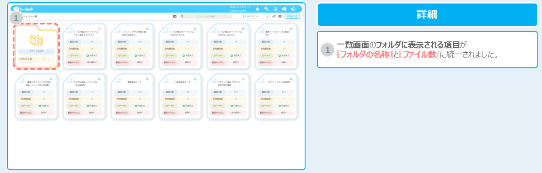Open the テストフォルダ folder card
This screenshot has width=542, height=173.
click(x=37, y=46)
